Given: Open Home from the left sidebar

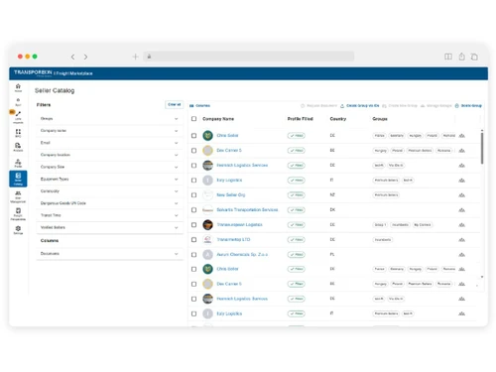Looking at the screenshot, I should pos(18,87).
